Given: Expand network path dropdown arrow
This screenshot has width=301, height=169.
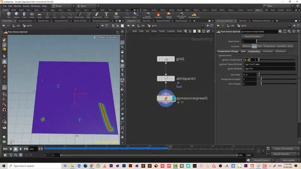Looking at the screenshot, I should [203, 25].
